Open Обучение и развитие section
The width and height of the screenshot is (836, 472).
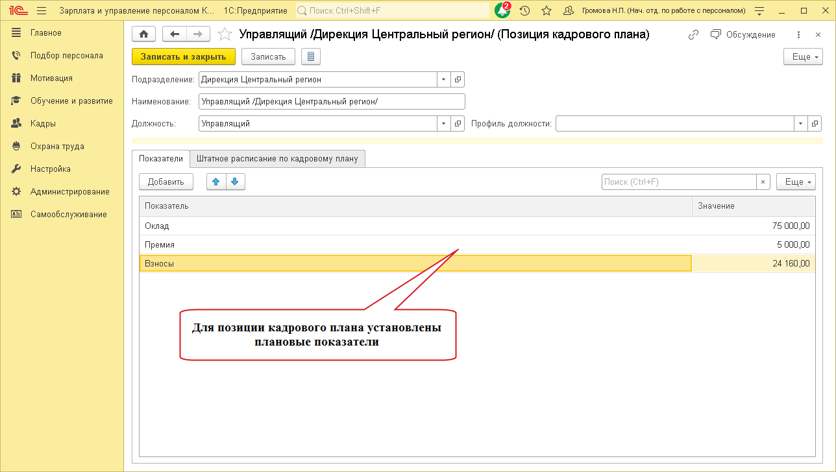[71, 101]
